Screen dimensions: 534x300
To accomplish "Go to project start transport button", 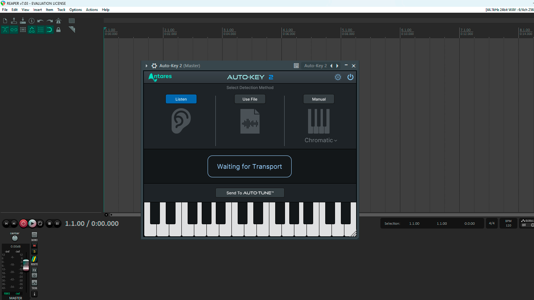I will click(x=6, y=223).
